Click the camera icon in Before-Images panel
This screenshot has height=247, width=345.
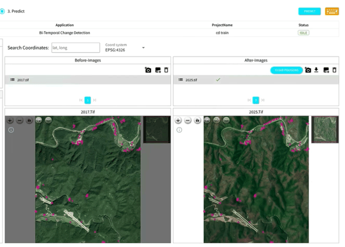(x=148, y=70)
